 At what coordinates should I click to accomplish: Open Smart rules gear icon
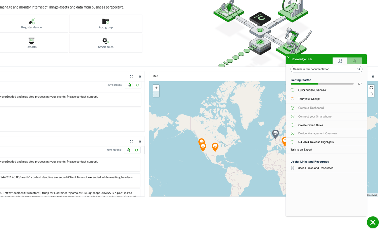[105, 41]
